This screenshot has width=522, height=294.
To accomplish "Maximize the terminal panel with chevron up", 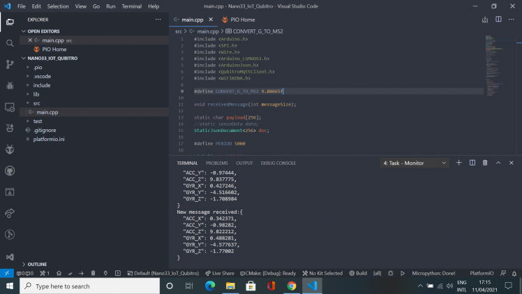I will coord(499,163).
